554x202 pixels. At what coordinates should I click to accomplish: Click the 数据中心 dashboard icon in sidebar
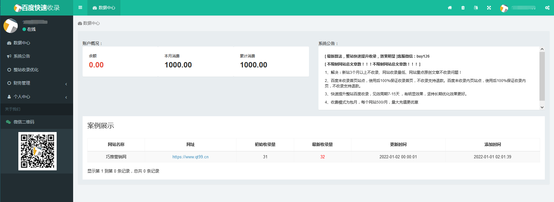tap(9, 43)
